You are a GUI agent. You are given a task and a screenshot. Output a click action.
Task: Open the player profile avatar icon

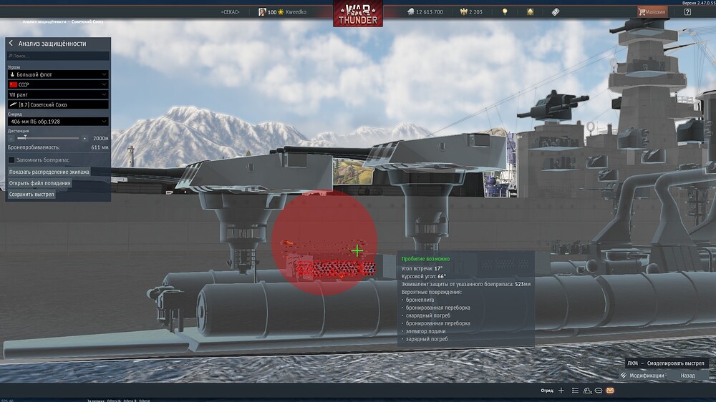[x=261, y=12]
